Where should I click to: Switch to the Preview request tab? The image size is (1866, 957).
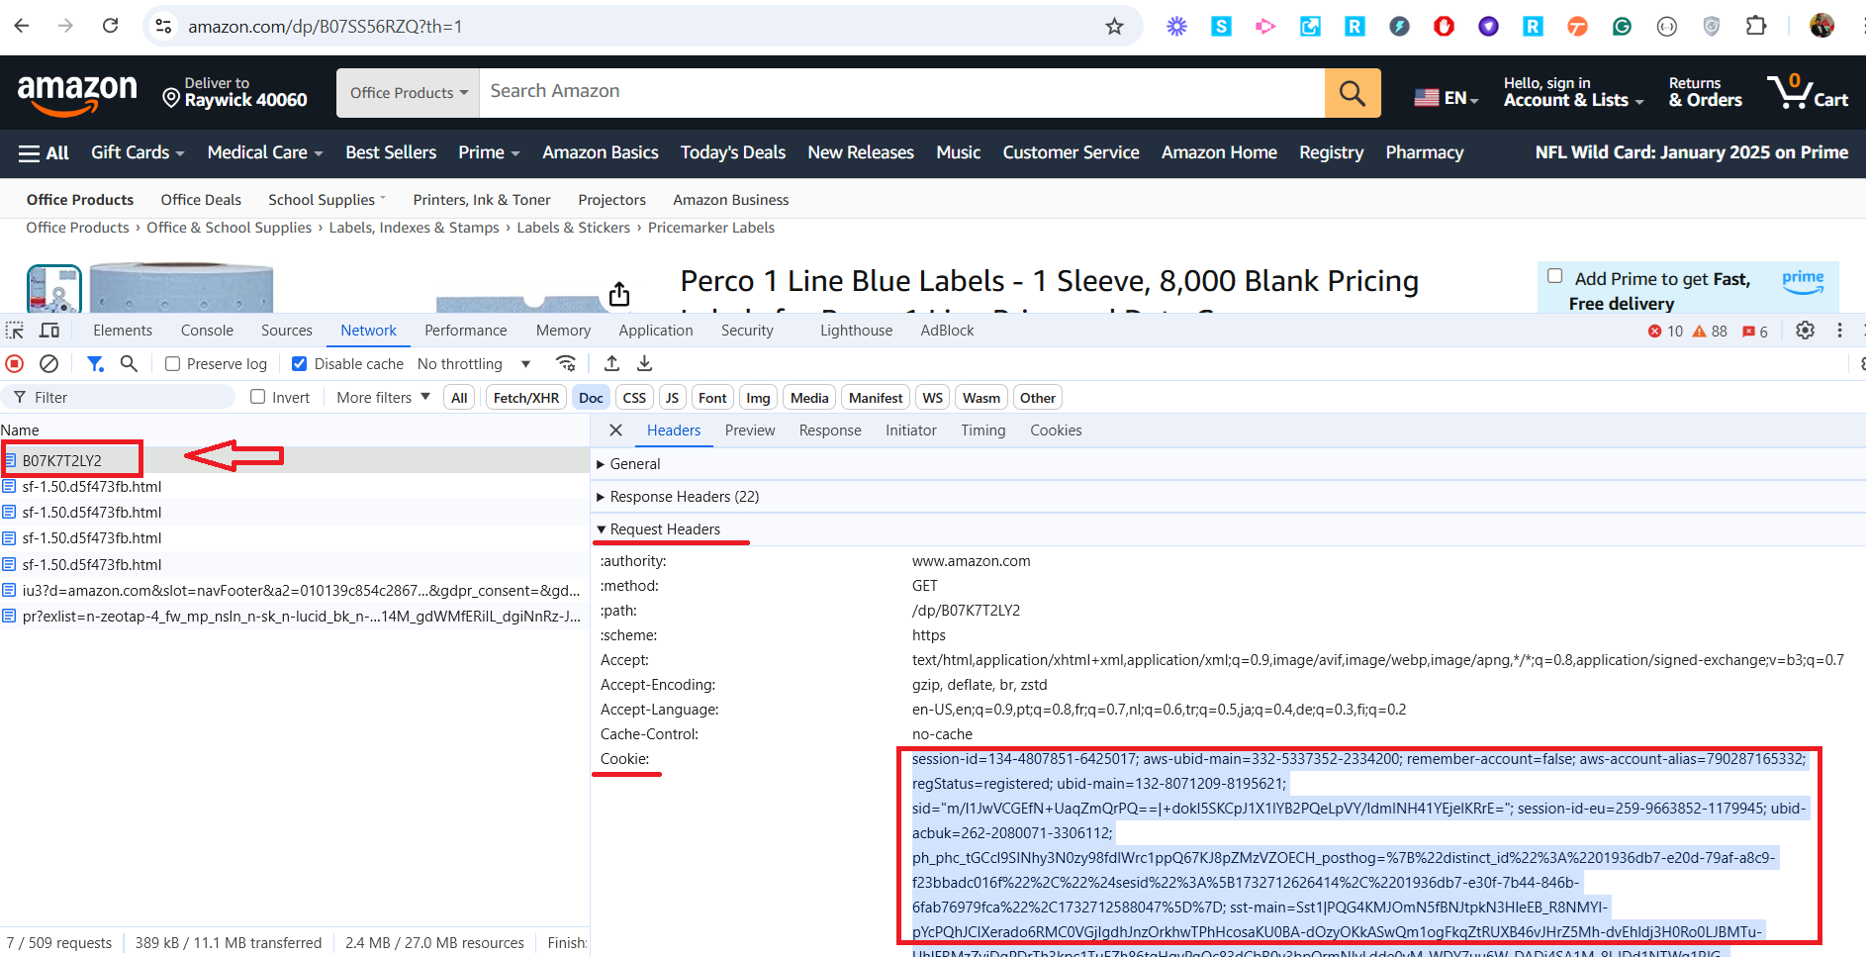pyautogui.click(x=750, y=431)
